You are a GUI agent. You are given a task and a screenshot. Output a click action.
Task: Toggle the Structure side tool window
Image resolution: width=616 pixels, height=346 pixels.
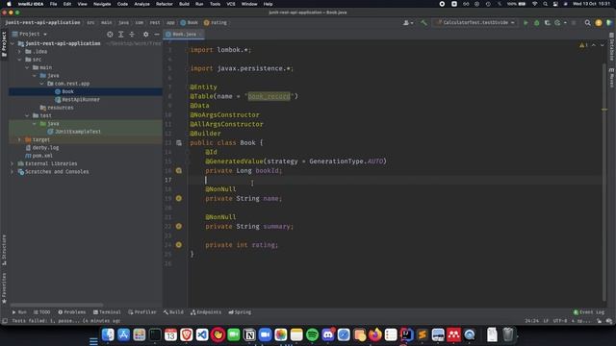pos(4,250)
